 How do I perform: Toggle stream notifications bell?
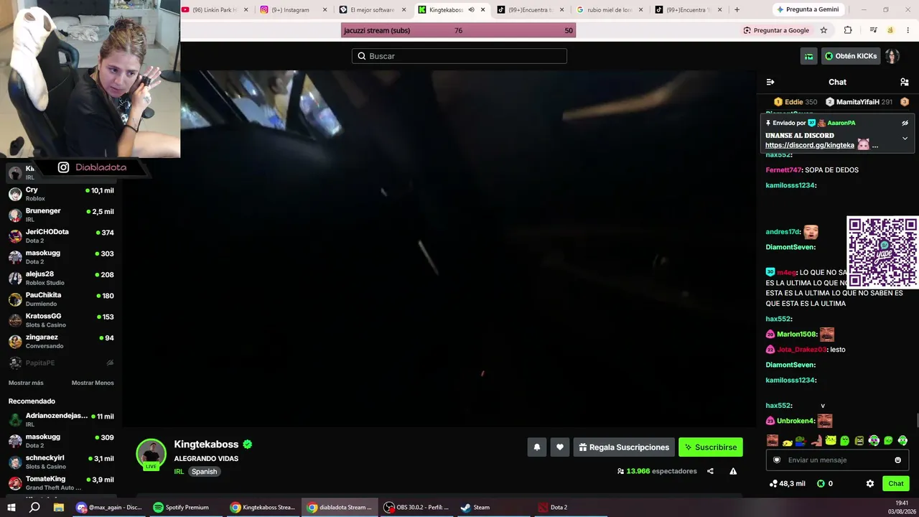[536, 447]
